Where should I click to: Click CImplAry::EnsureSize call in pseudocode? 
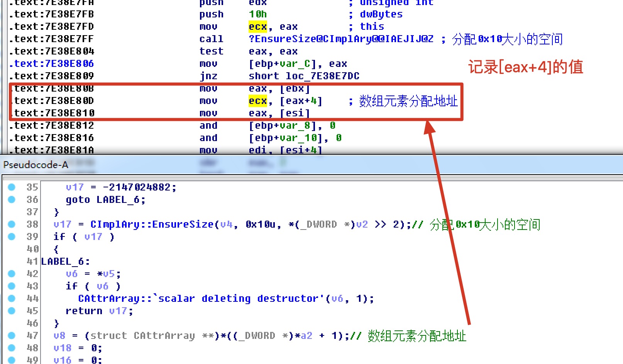pyautogui.click(x=152, y=225)
